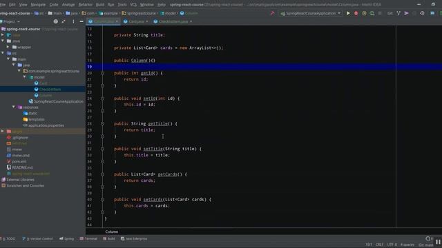Open Git history clock icon
The image size is (442, 248).
pos(422,13)
